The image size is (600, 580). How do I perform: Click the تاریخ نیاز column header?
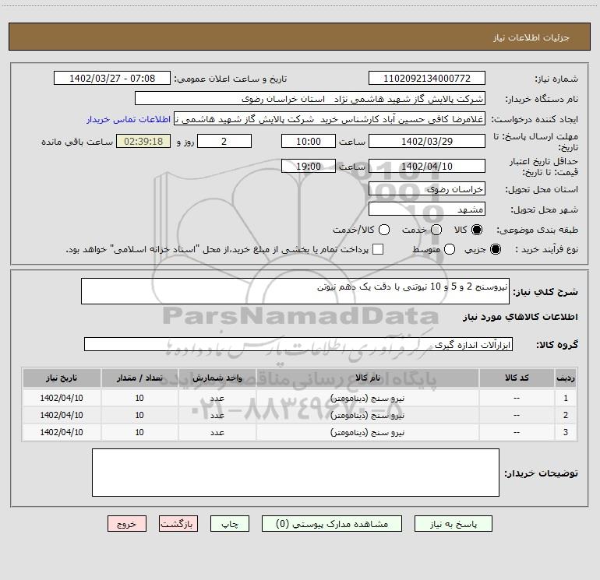pyautogui.click(x=61, y=378)
